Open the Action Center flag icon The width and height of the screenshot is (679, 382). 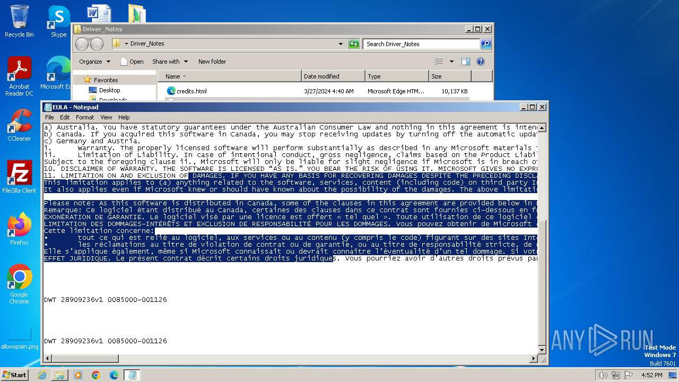click(629, 375)
